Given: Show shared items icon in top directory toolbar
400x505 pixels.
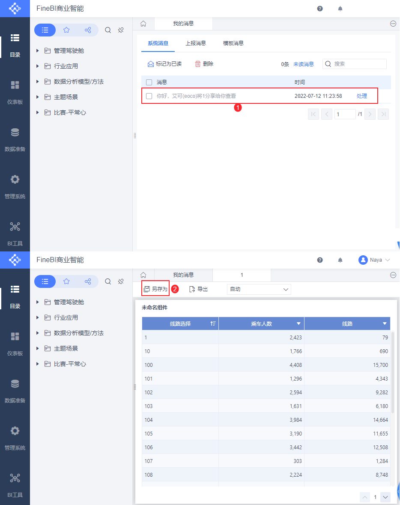Looking at the screenshot, I should tap(87, 30).
